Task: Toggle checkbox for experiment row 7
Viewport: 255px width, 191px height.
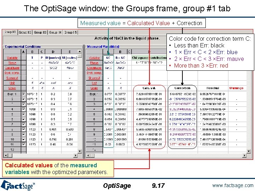Action: point(23,124)
